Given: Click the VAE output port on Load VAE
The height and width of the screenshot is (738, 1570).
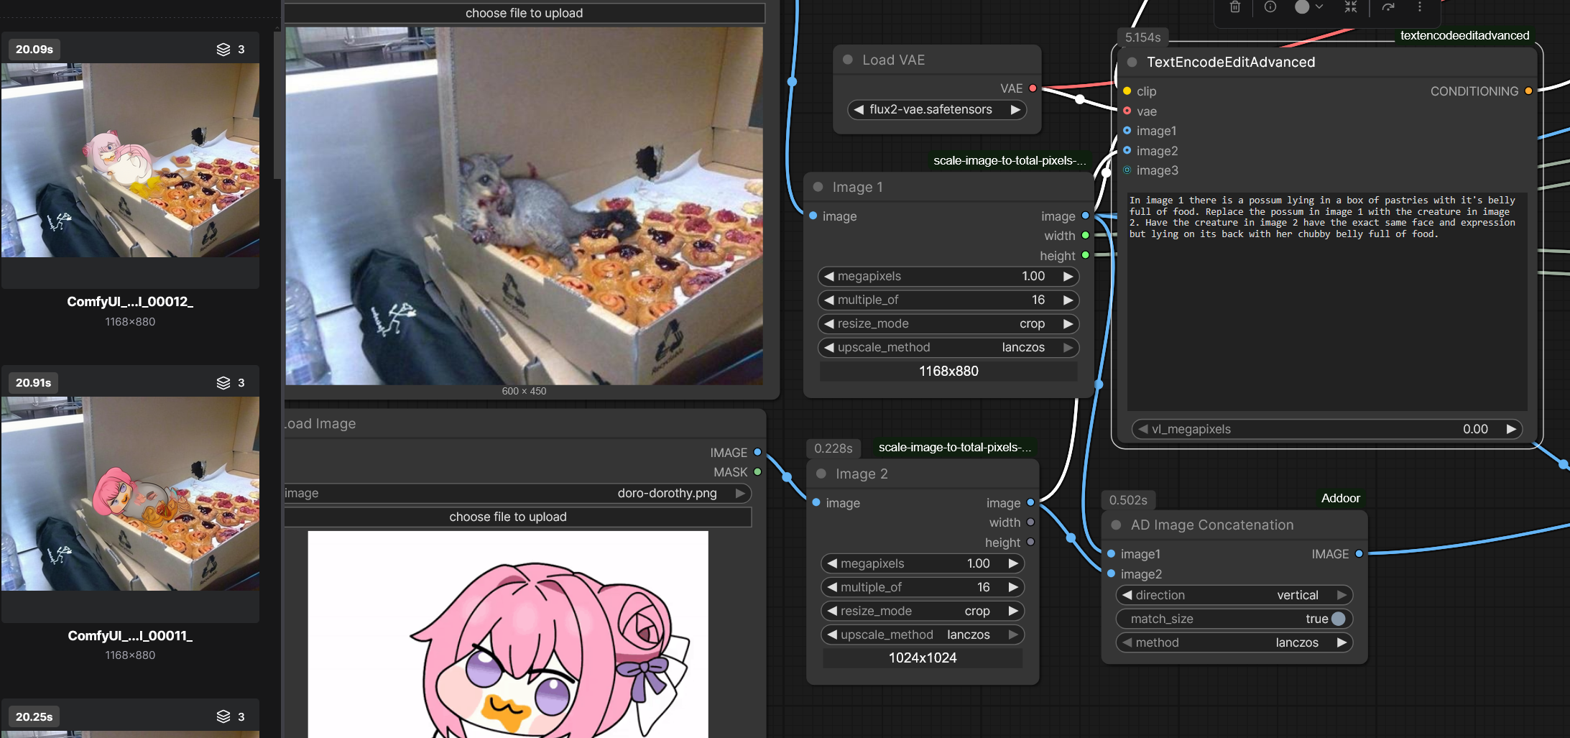Looking at the screenshot, I should 1033,88.
